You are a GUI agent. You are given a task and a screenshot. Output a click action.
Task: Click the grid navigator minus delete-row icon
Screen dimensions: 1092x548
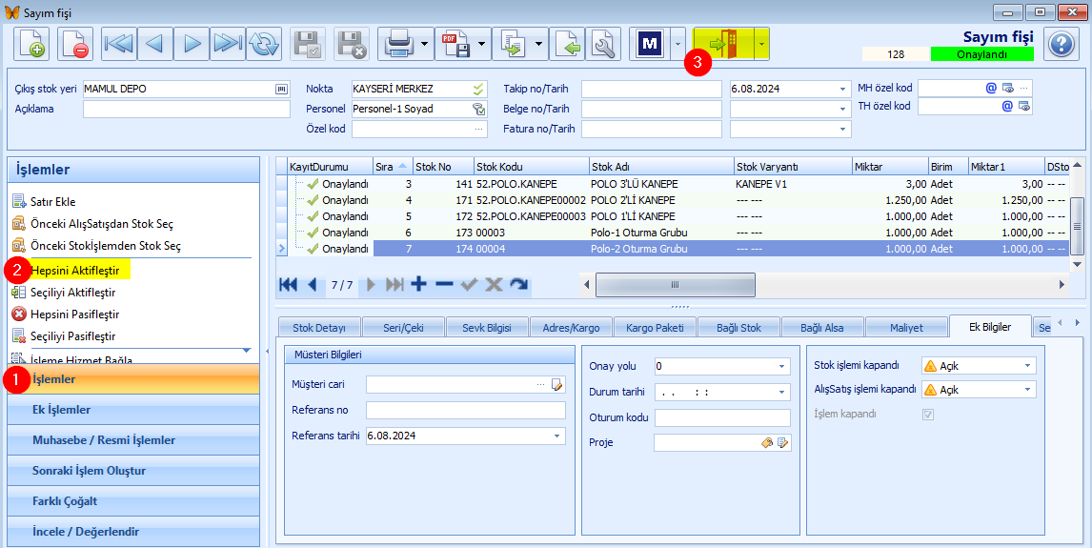tap(444, 284)
